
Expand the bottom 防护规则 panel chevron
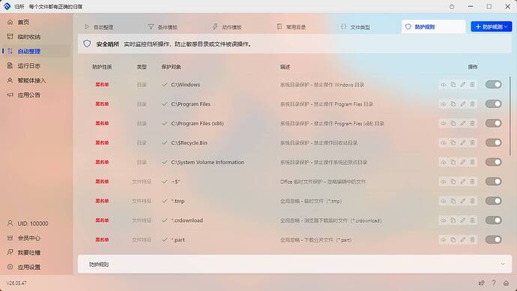(503, 264)
